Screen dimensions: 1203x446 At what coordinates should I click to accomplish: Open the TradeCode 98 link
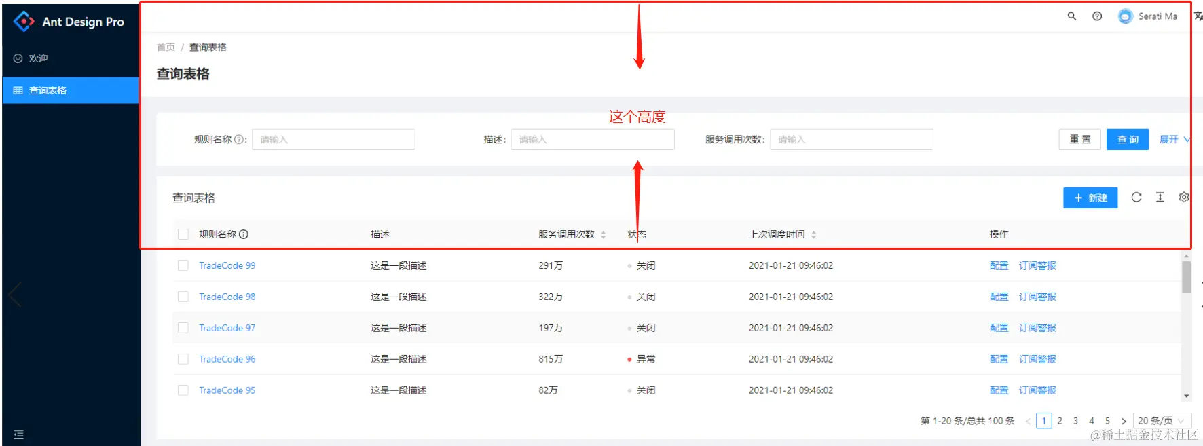pyautogui.click(x=227, y=297)
